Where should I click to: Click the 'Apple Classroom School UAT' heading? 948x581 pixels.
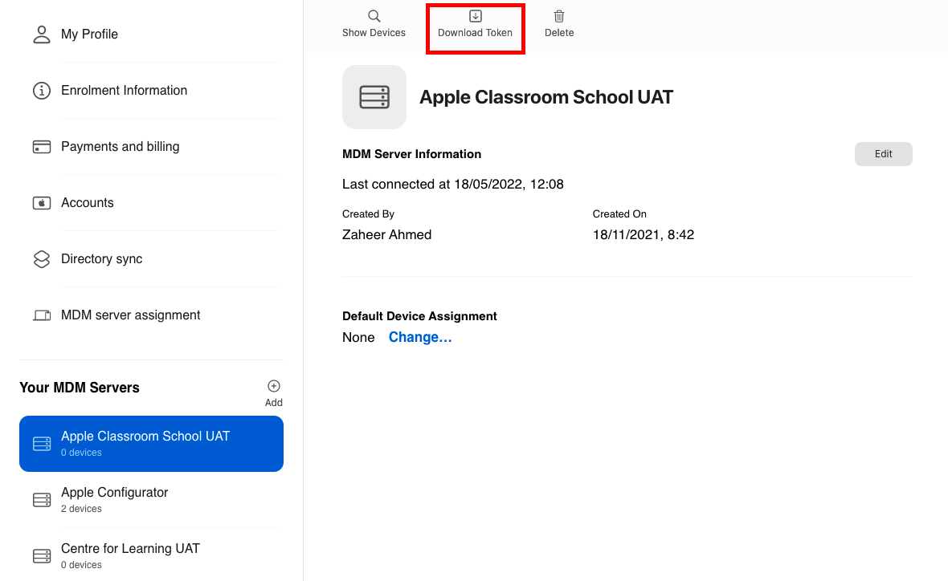pyautogui.click(x=546, y=97)
